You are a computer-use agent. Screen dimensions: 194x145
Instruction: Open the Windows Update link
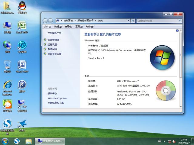click(x=57, y=98)
